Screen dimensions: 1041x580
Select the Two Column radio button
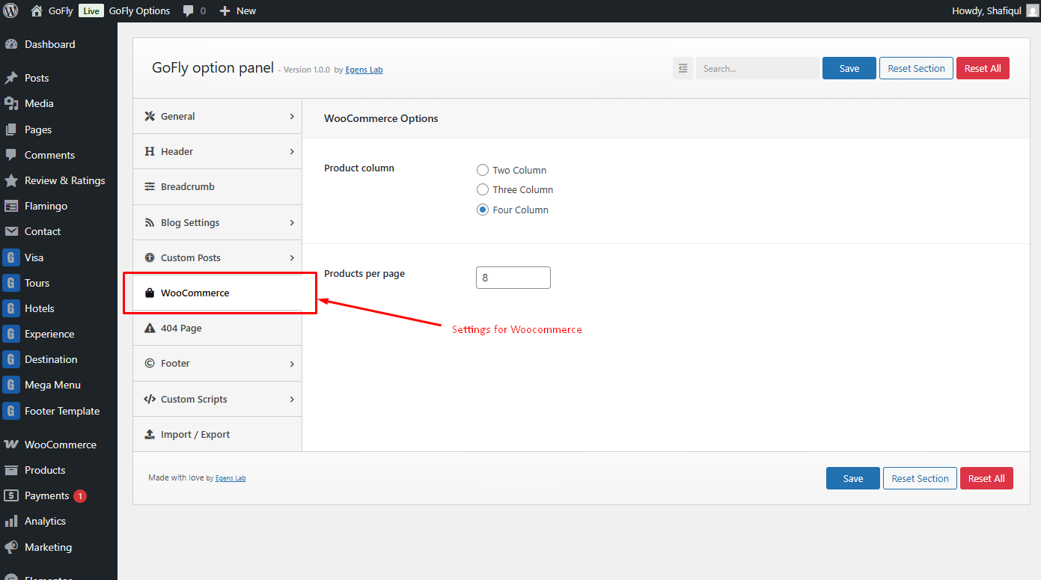(x=483, y=170)
